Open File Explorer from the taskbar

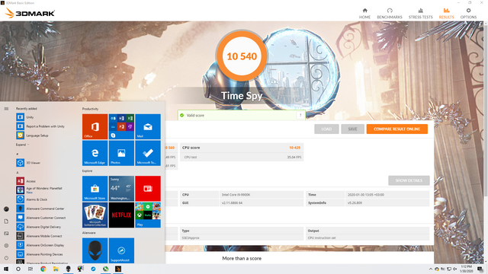click(x=56, y=269)
